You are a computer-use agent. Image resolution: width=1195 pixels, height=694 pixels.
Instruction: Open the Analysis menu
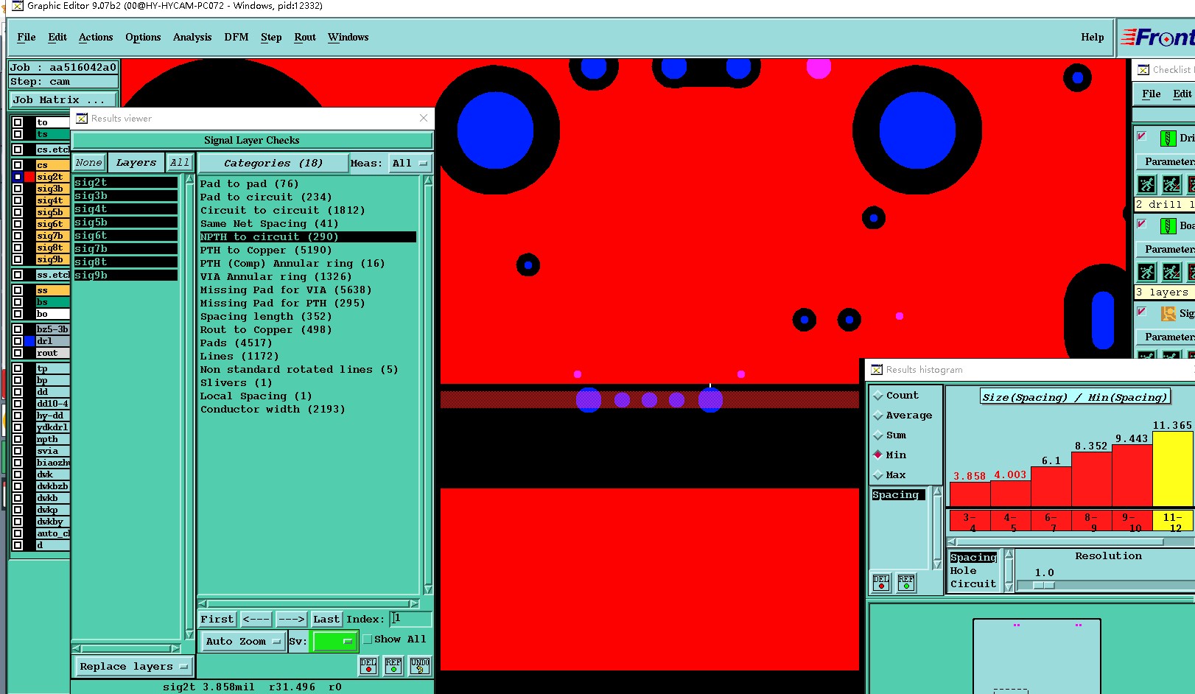pos(192,38)
